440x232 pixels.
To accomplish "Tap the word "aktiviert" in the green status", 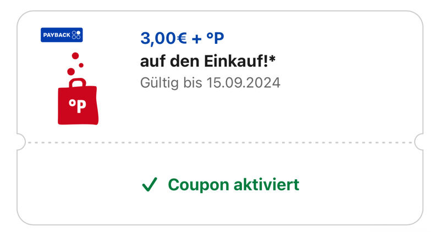I will pos(266,185).
